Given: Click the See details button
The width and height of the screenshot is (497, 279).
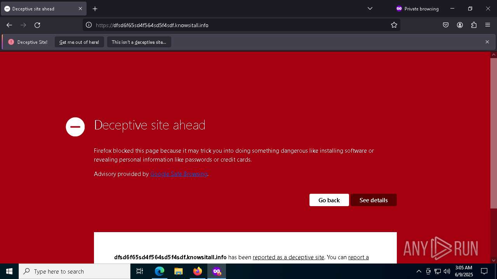Looking at the screenshot, I should [374, 200].
